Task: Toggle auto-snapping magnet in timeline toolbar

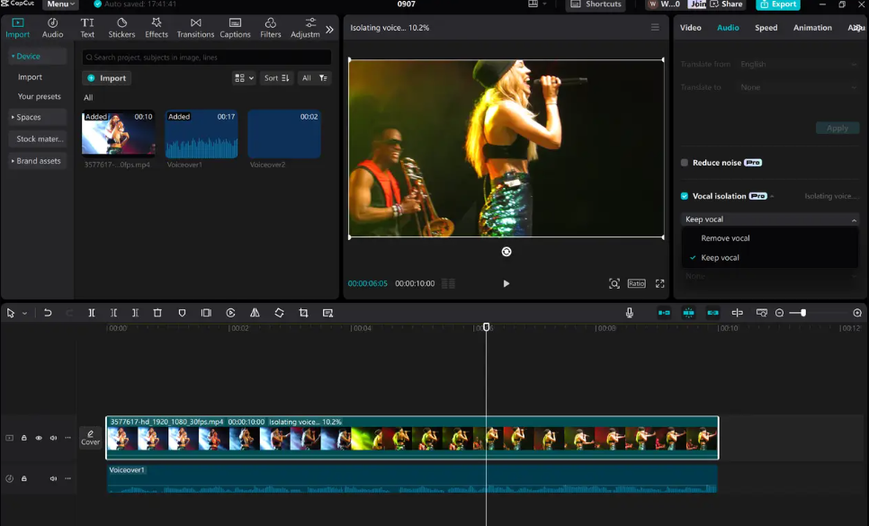Action: (688, 312)
